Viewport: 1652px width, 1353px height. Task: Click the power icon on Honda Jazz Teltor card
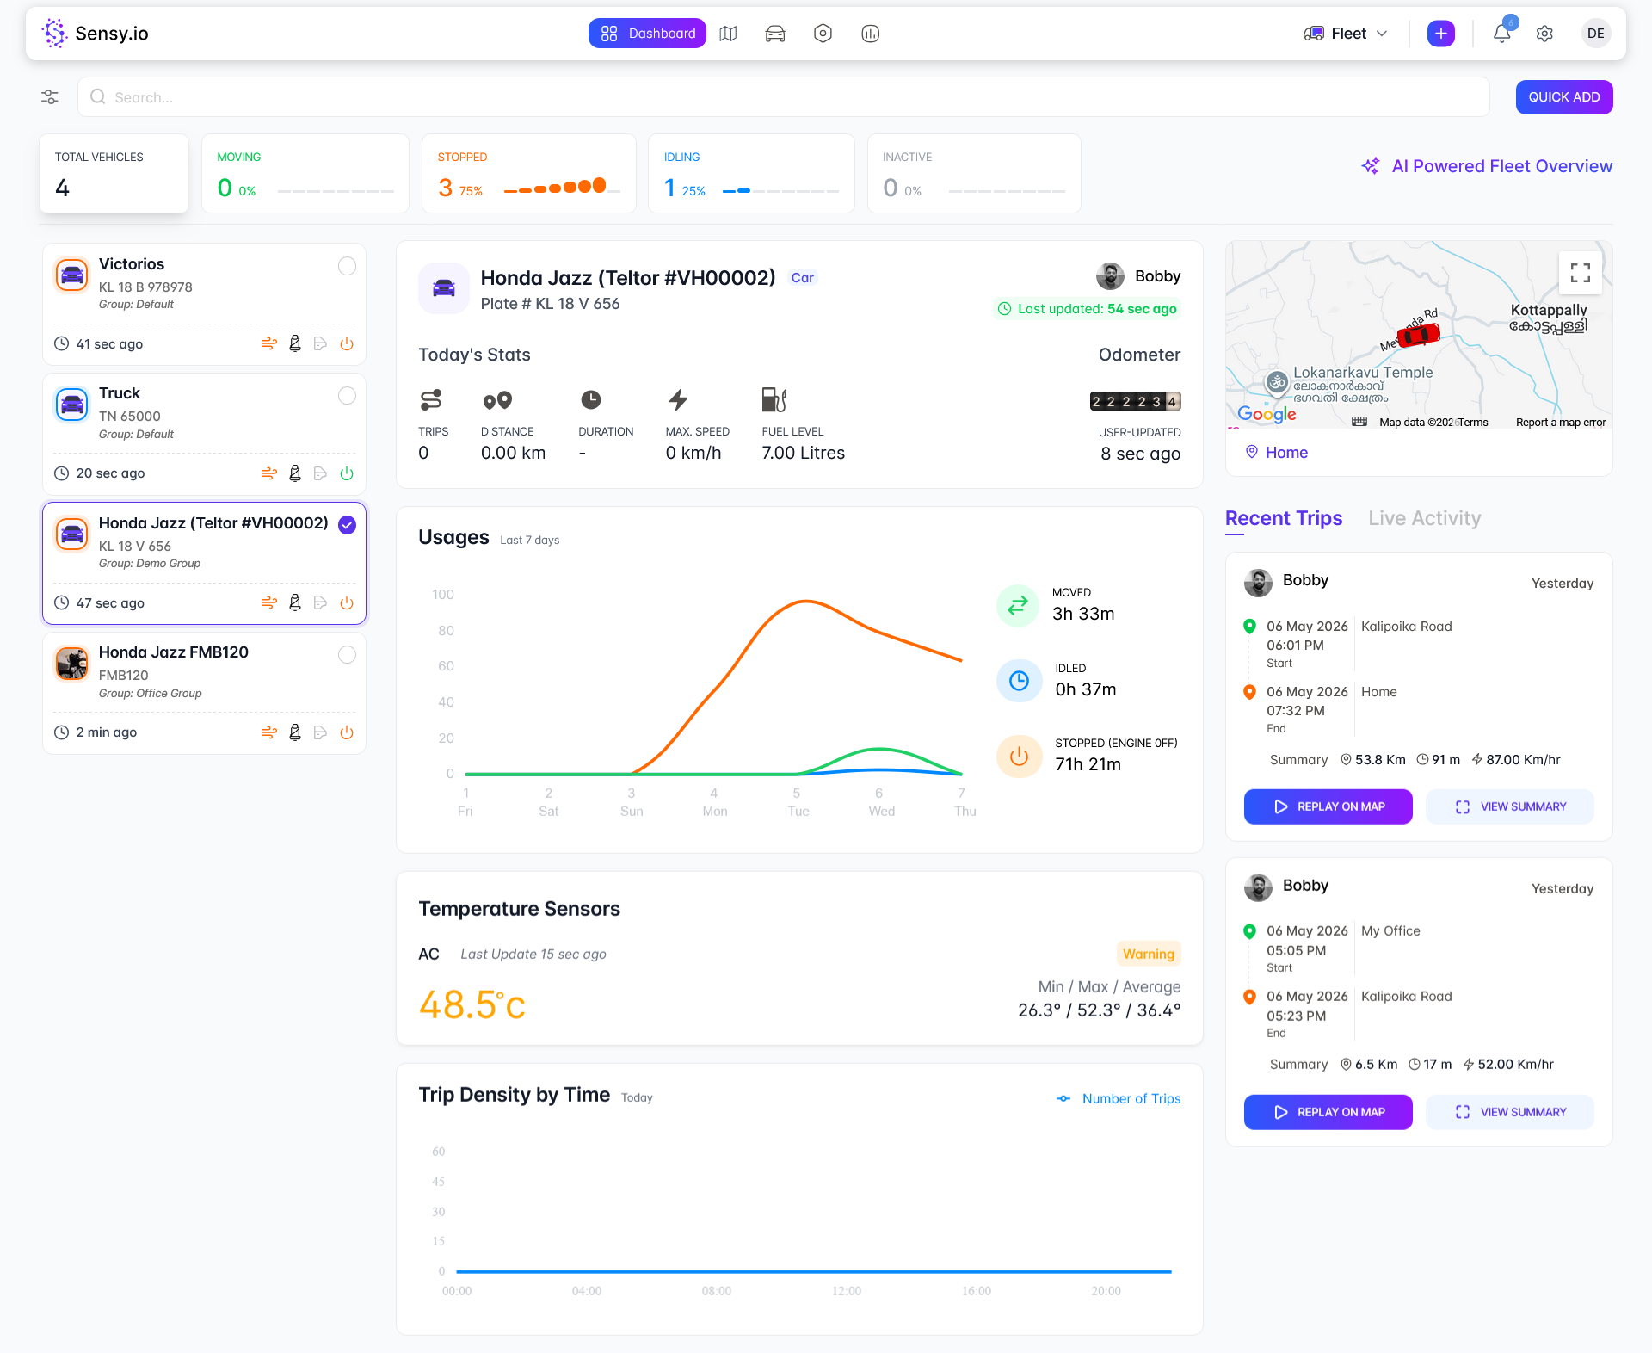(347, 602)
